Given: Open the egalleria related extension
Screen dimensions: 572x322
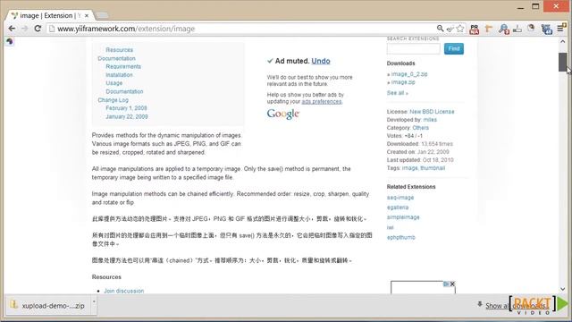Looking at the screenshot, I should click(398, 208).
